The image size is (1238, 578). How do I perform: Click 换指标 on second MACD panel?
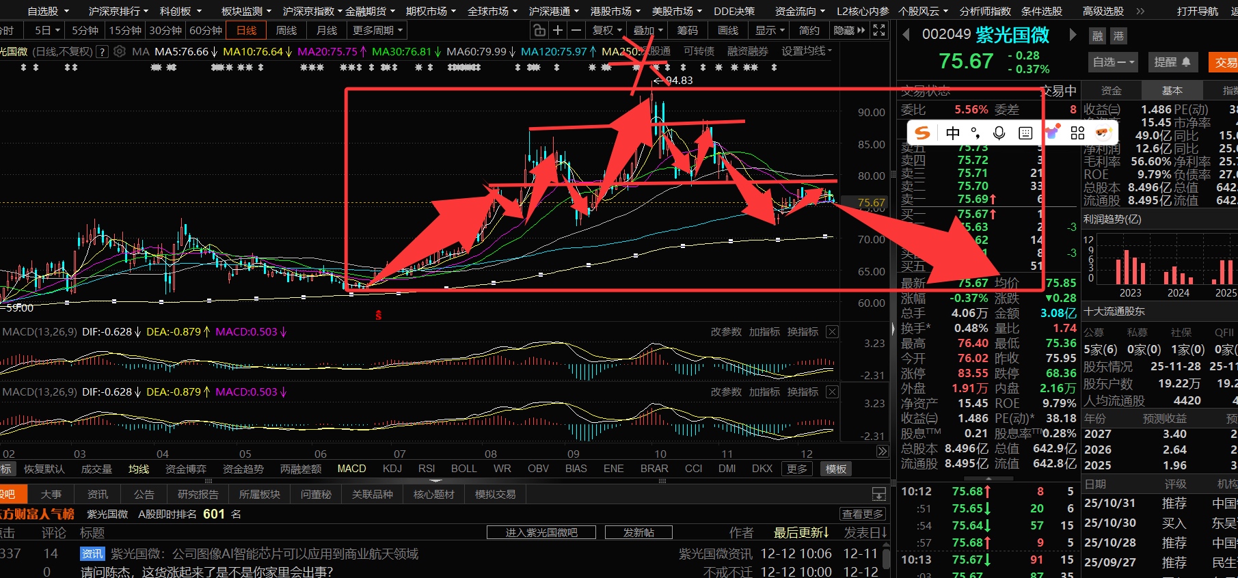pos(803,391)
